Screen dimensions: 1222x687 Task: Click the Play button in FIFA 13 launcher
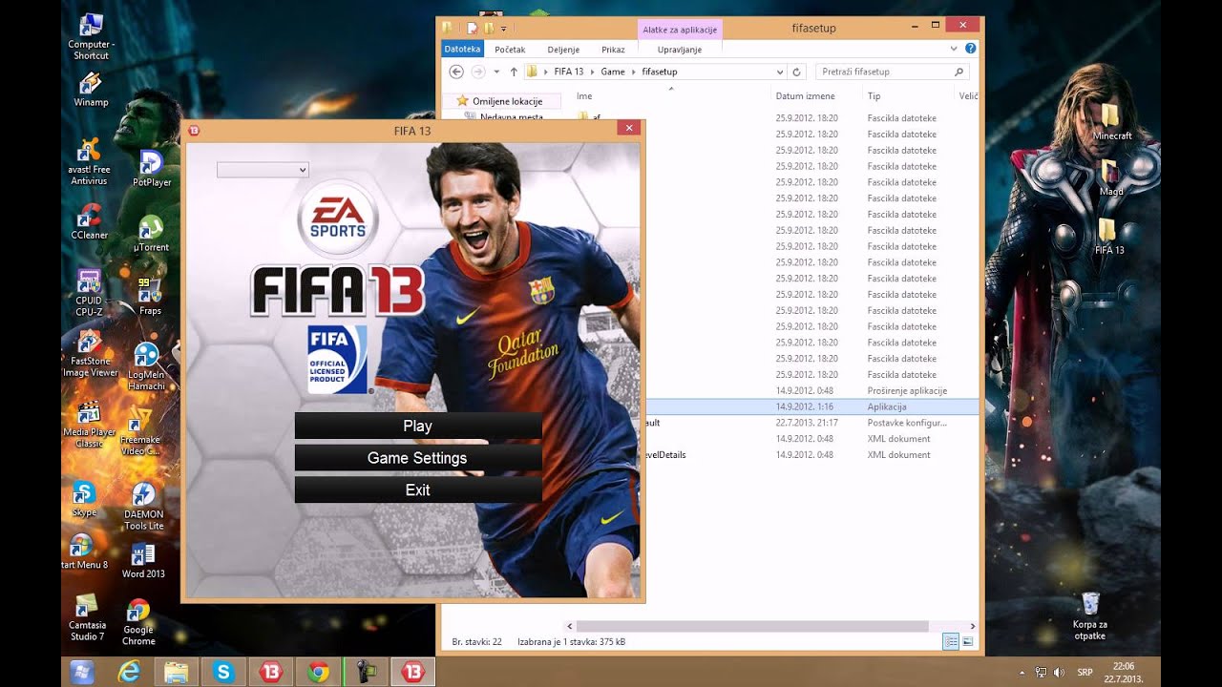[x=417, y=427]
